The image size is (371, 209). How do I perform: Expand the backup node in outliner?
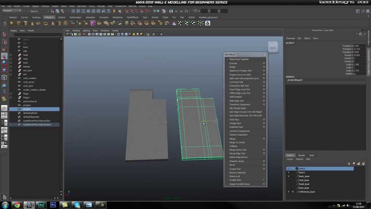(11, 66)
